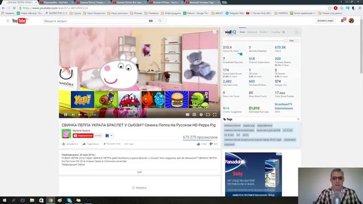
Task: Click the $1,010 estimated earnings value
Action: pyautogui.click(x=254, y=108)
